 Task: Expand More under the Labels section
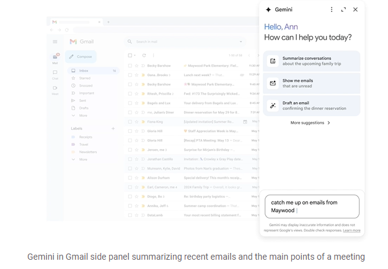82,160
